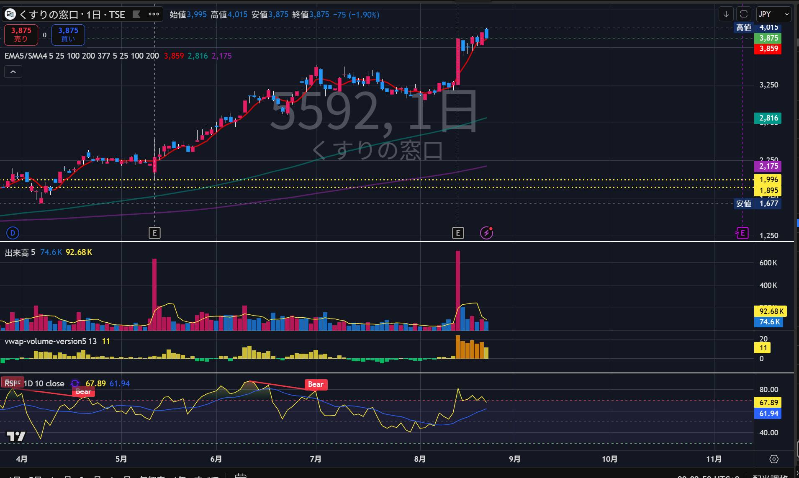Screen dimensions: 799x478
Task: Select the 出来高 volume indicator legend
Action: point(20,252)
